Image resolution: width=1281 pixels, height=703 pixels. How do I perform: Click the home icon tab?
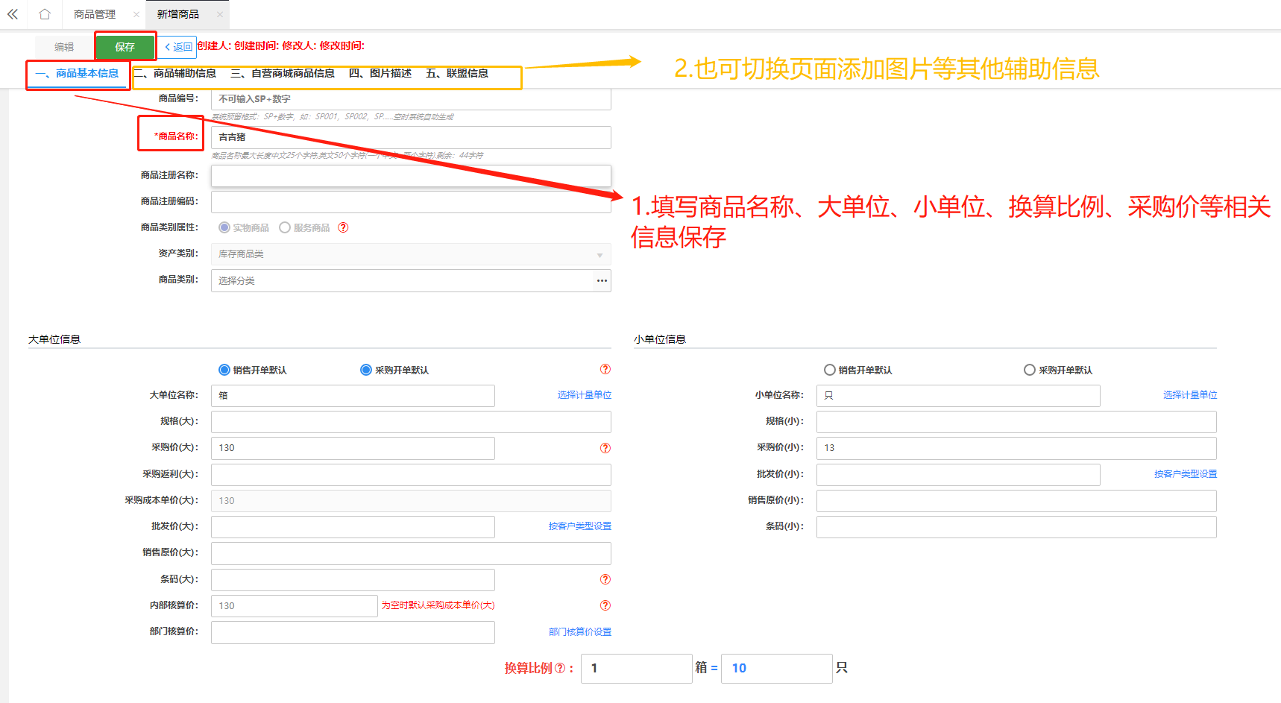[45, 14]
